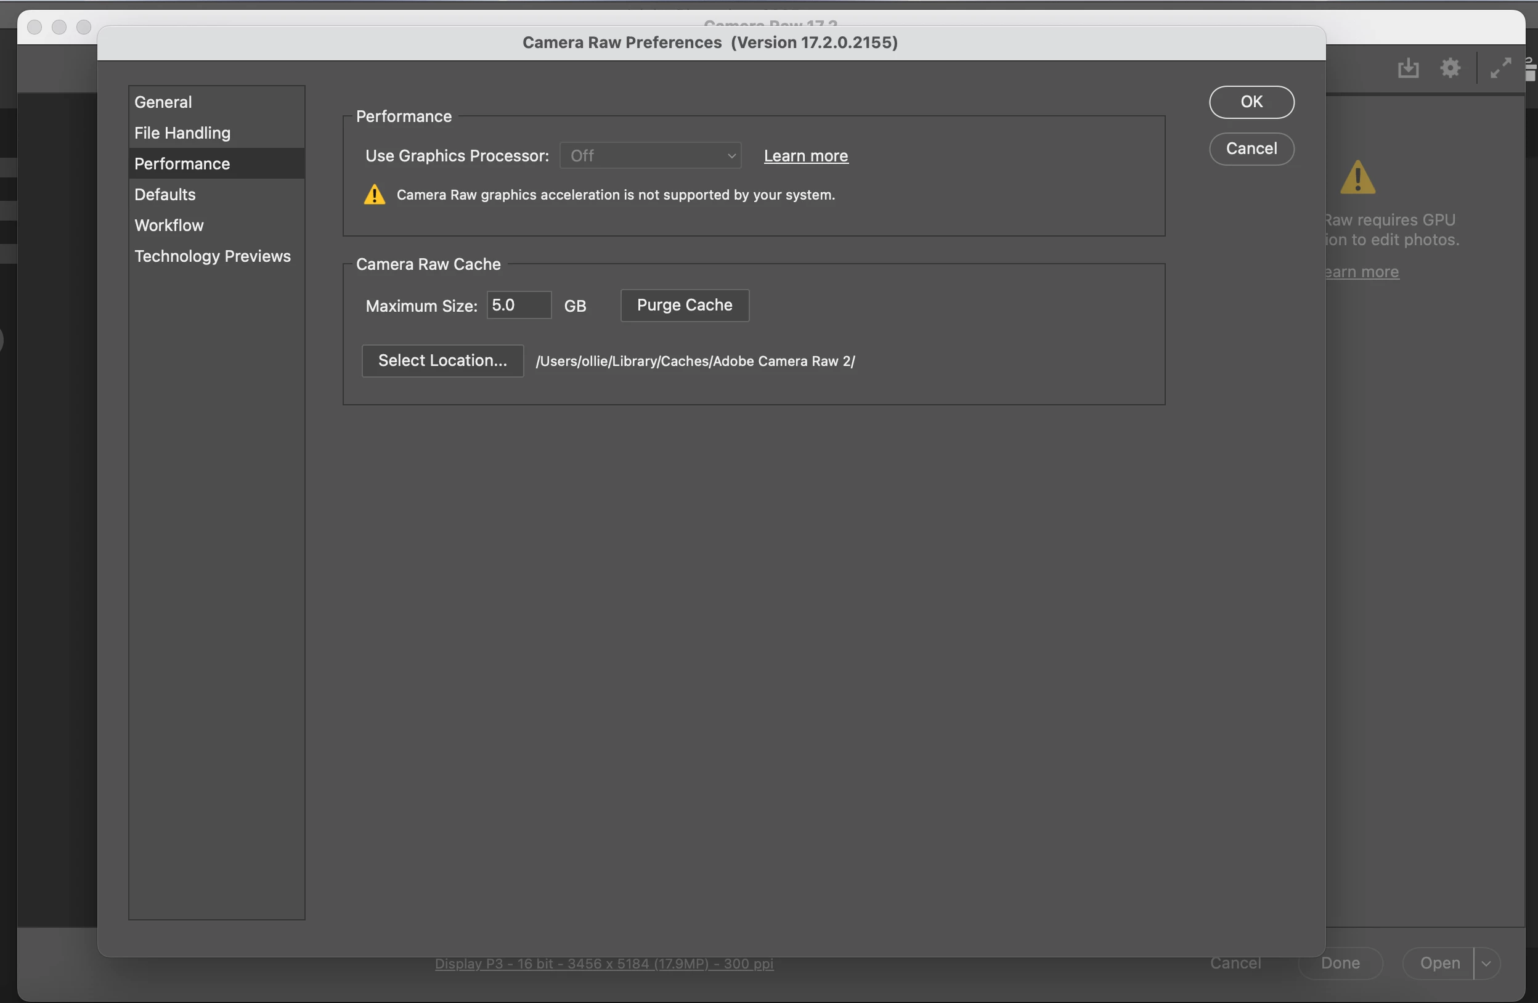1538x1003 pixels.
Task: Purge the Camera Raw cache
Action: (x=685, y=305)
